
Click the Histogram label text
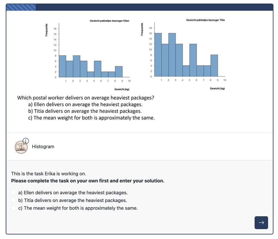pyautogui.click(x=43, y=146)
